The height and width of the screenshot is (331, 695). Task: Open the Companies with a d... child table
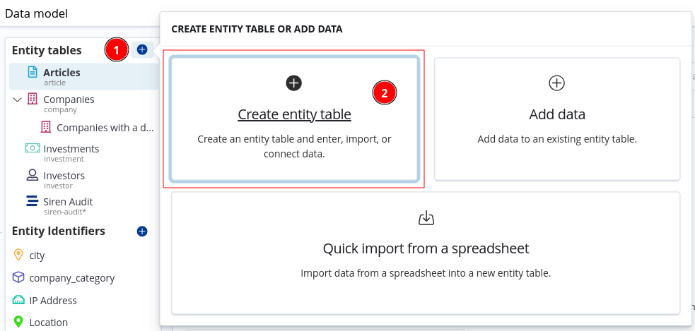point(105,128)
